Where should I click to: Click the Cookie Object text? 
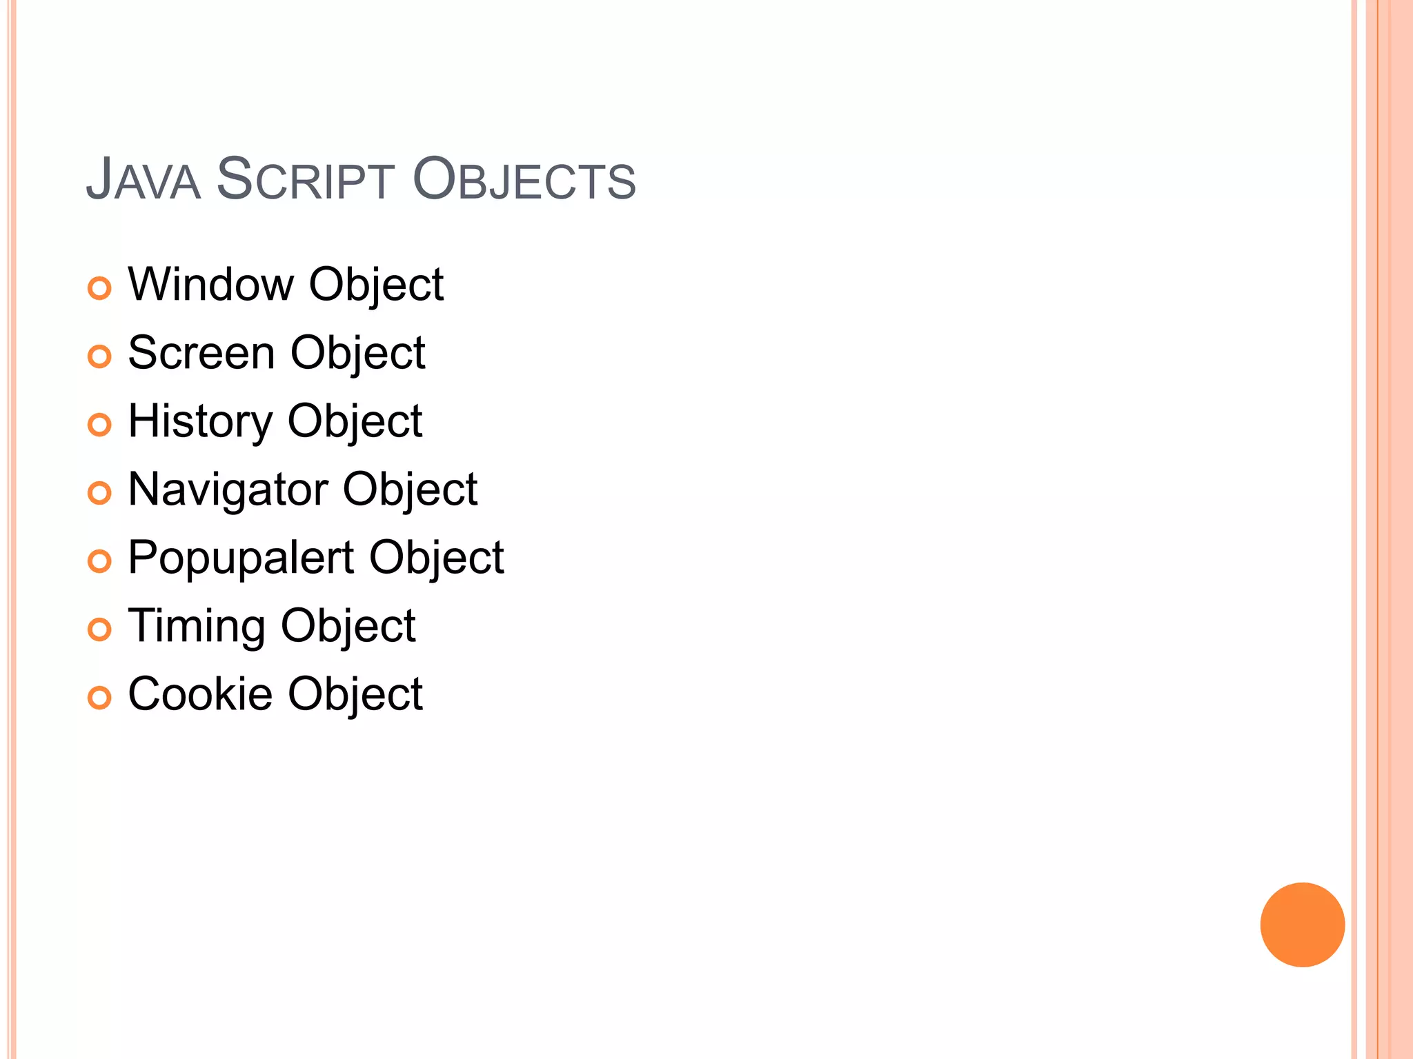pyautogui.click(x=275, y=694)
